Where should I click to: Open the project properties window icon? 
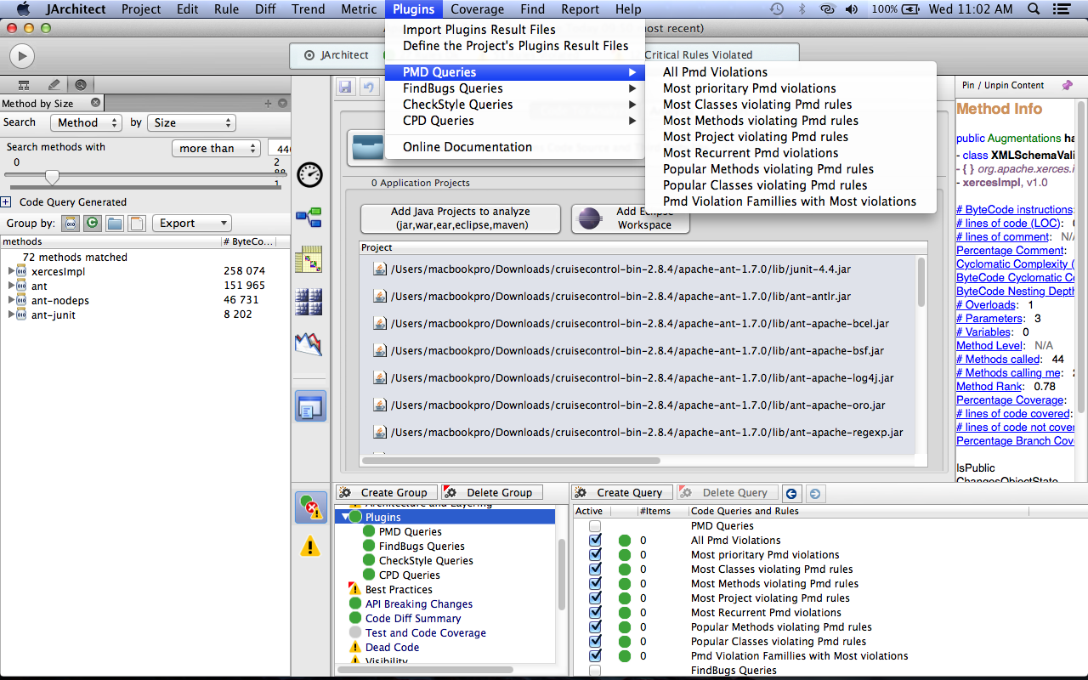(309, 406)
